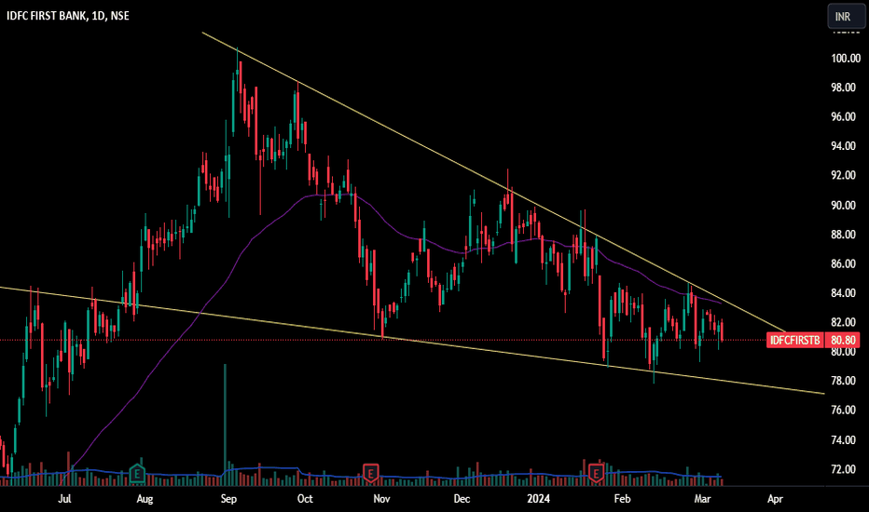Click the earnings marker near late January
Screen dimensions: 869x512
pyautogui.click(x=597, y=473)
